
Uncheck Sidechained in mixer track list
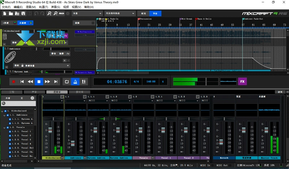click(x=5, y=111)
